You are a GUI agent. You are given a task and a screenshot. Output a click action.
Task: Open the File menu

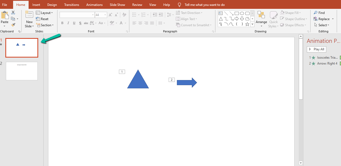point(5,5)
